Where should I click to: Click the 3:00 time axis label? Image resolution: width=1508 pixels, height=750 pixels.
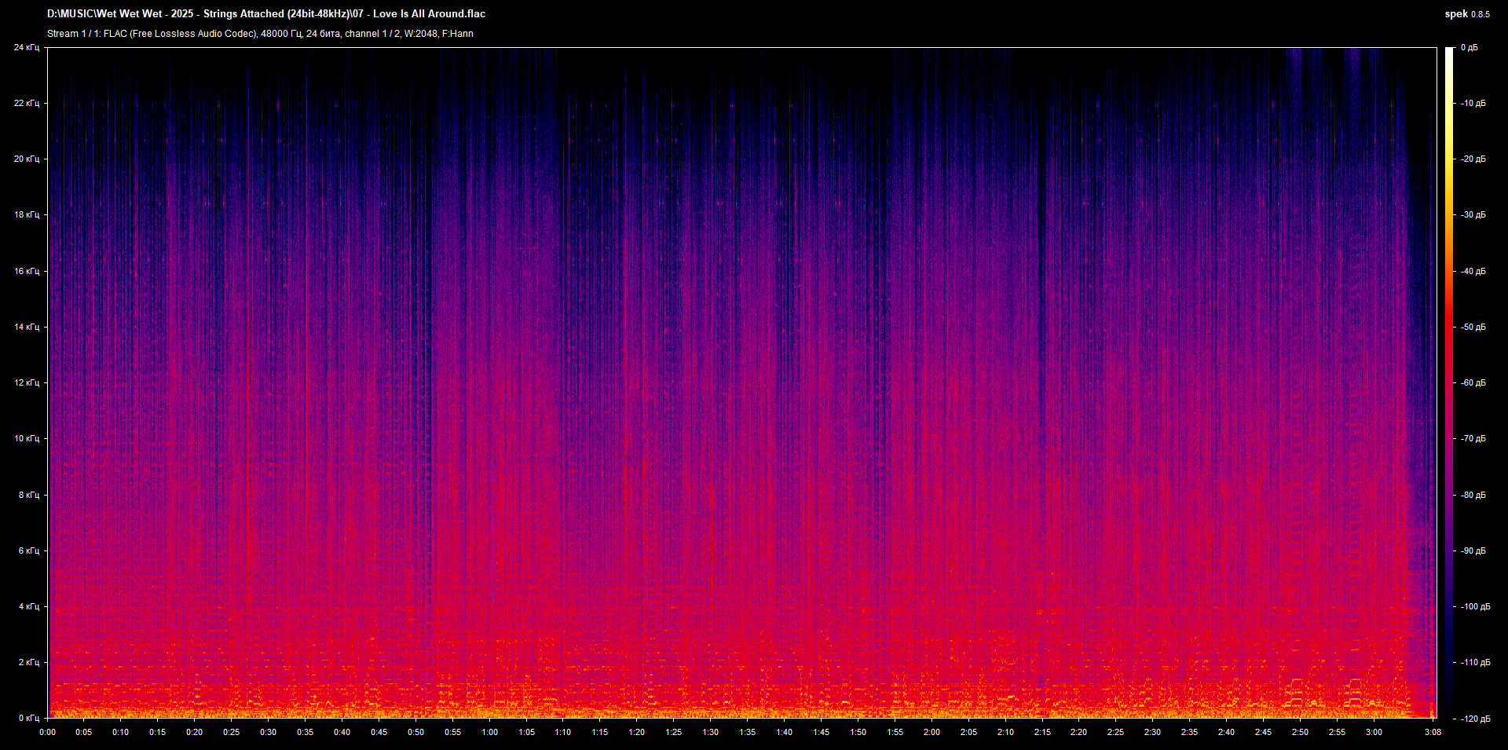pyautogui.click(x=1374, y=733)
